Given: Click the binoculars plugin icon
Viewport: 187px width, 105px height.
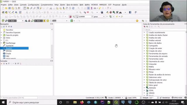Looking at the screenshot, I should pos(120,12).
